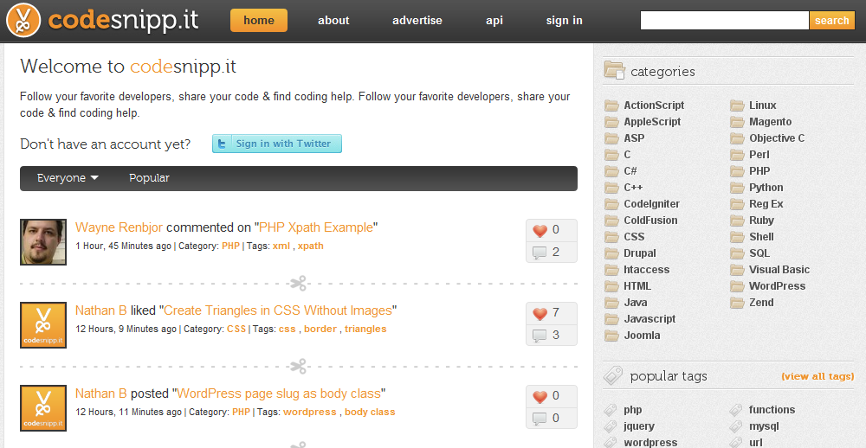Image resolution: width=866 pixels, height=448 pixels.
Task: Click Wayne Renbjor's avatar photo
Action: coord(43,242)
